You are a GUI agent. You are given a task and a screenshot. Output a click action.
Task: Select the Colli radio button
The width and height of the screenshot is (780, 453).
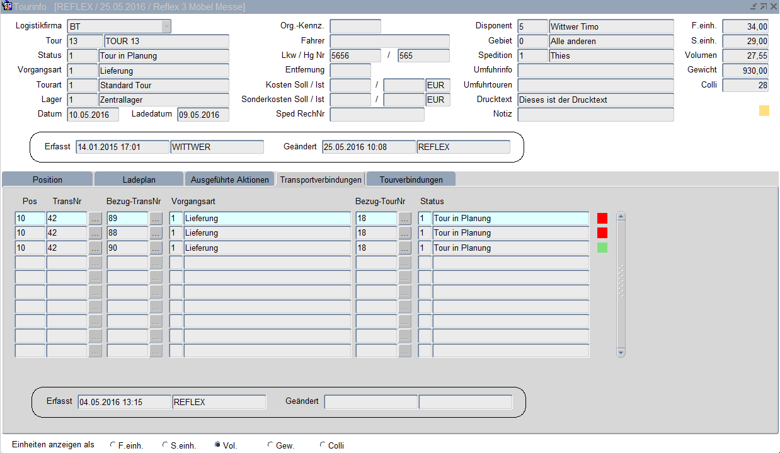(323, 445)
